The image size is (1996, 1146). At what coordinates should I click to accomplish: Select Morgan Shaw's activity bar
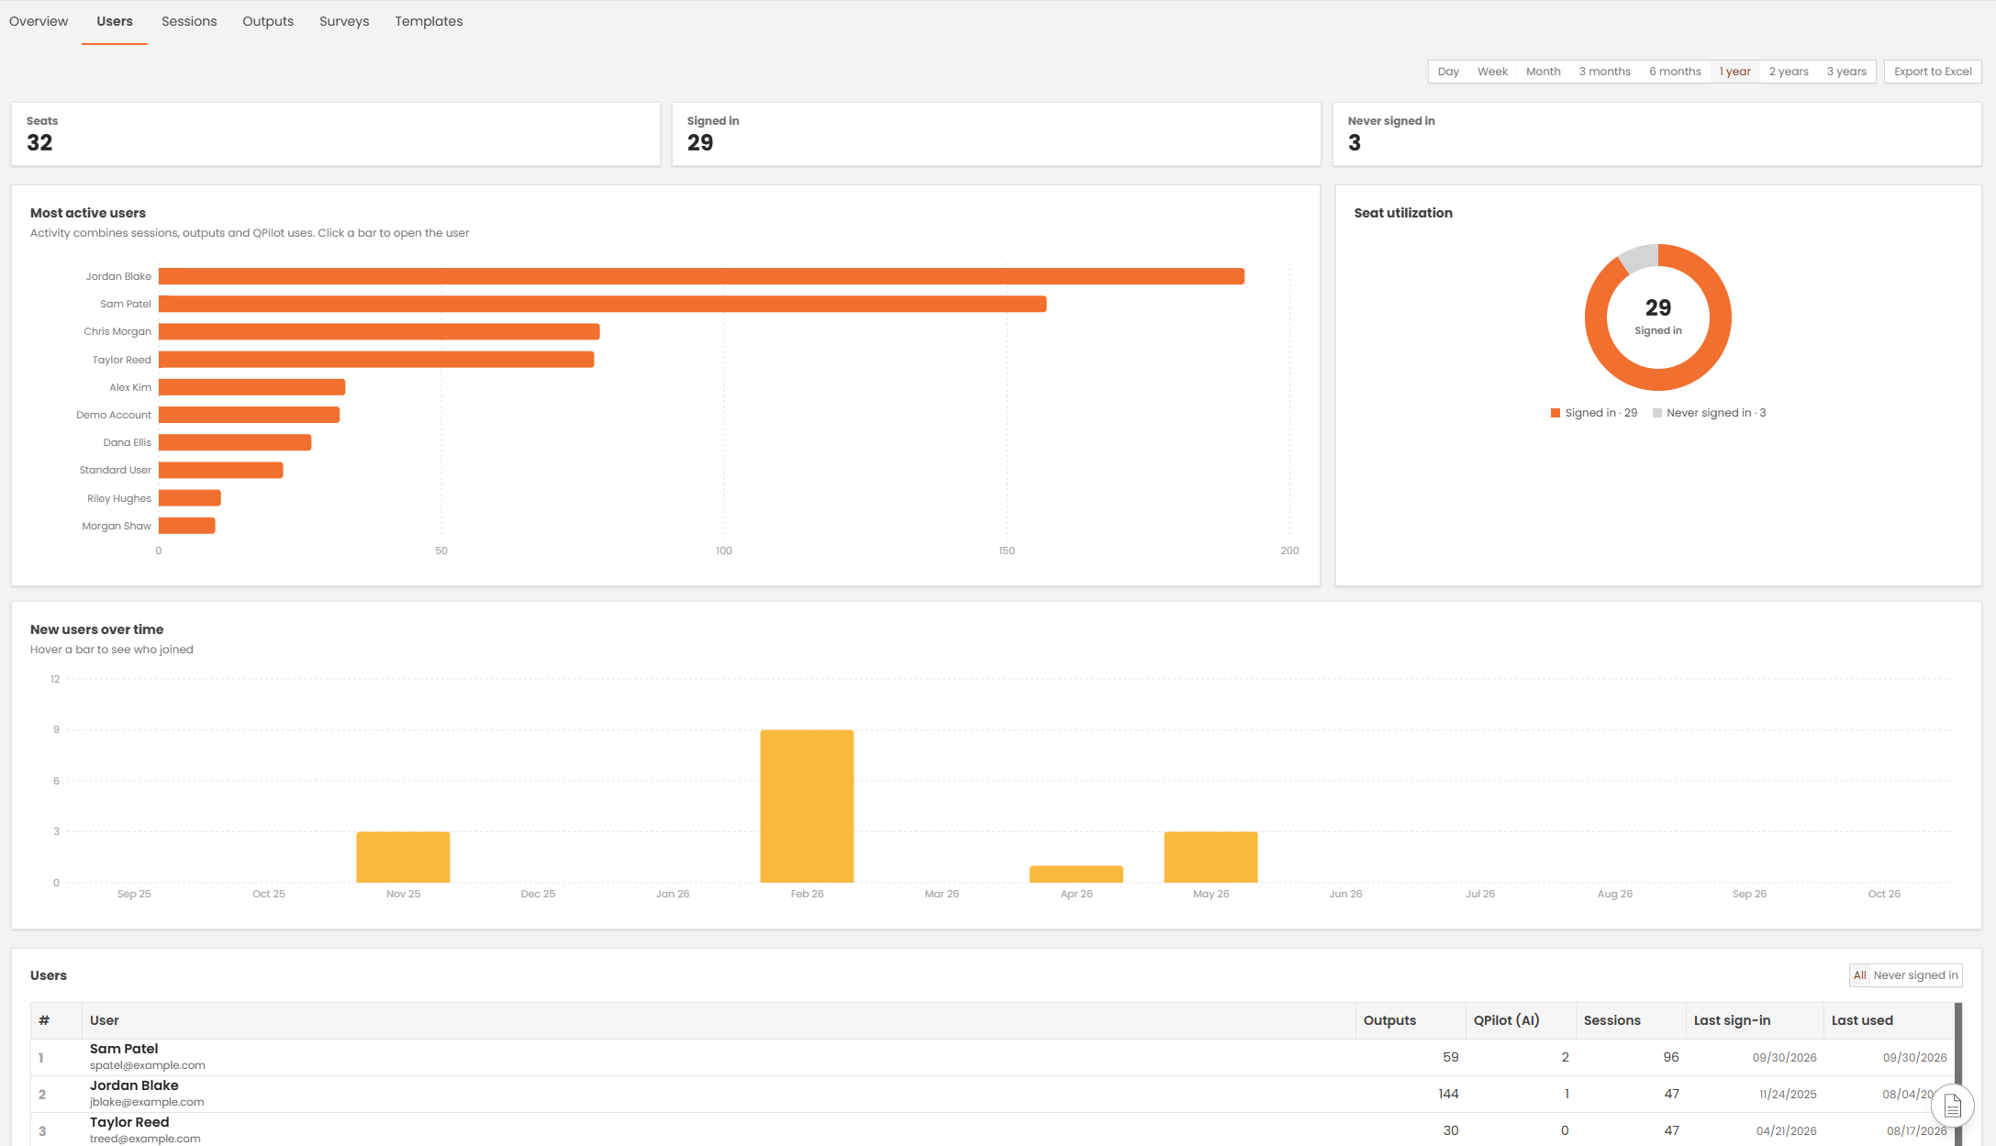(186, 526)
